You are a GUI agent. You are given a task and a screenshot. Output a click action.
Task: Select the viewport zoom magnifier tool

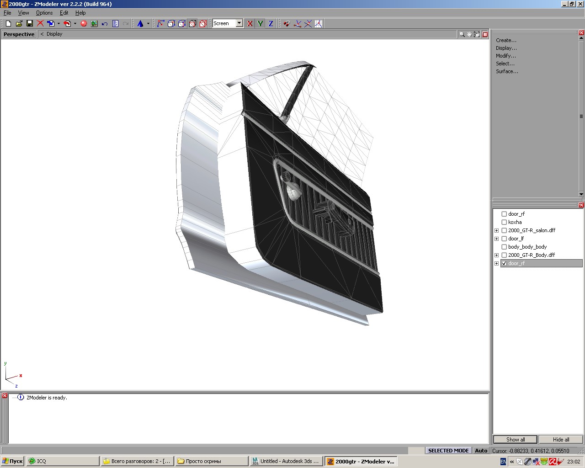pyautogui.click(x=462, y=34)
